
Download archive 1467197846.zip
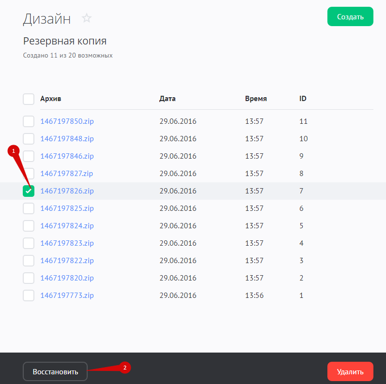click(67, 156)
